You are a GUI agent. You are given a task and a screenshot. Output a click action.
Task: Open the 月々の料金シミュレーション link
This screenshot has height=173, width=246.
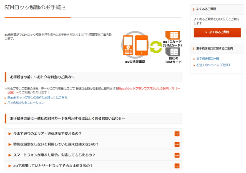coord(26,103)
